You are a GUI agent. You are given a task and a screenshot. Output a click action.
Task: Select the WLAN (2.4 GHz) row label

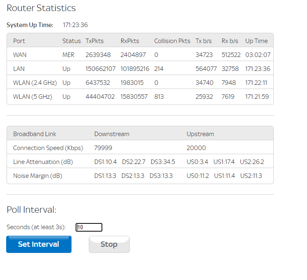click(35, 83)
